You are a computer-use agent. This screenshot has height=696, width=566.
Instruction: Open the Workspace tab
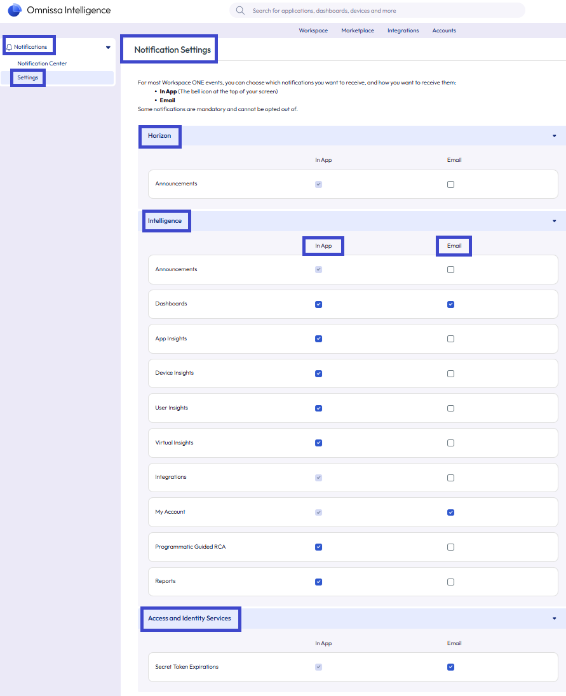313,30
